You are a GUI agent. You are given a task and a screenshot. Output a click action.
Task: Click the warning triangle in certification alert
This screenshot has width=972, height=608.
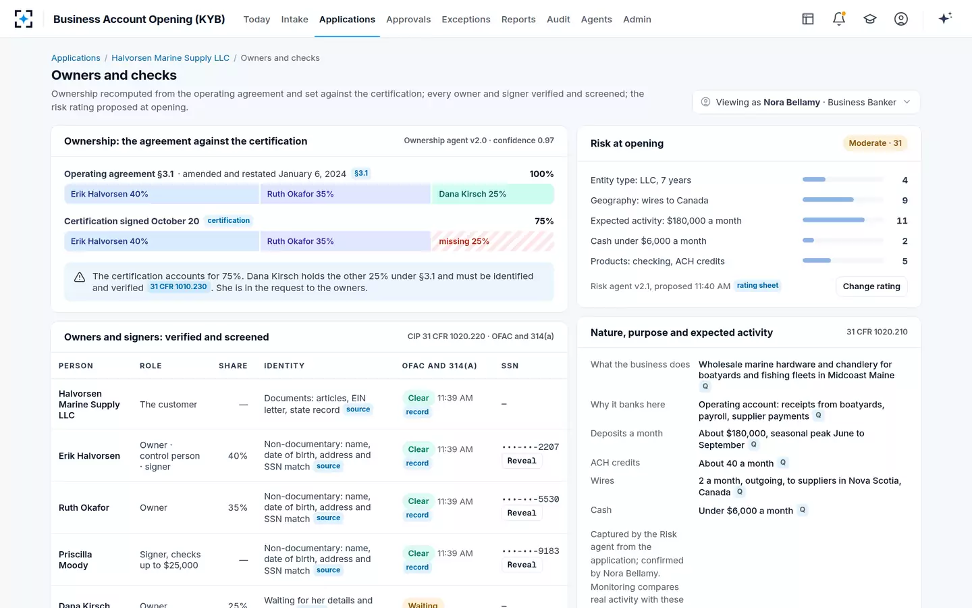(80, 277)
